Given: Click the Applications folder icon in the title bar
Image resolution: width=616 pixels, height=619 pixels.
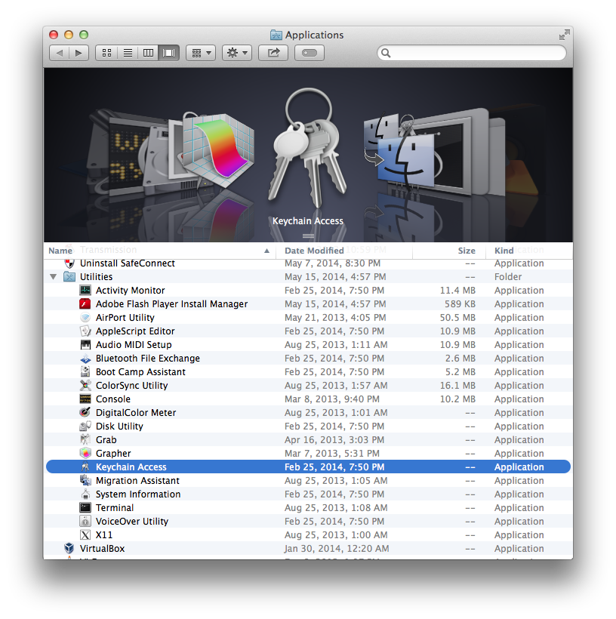Looking at the screenshot, I should [276, 35].
